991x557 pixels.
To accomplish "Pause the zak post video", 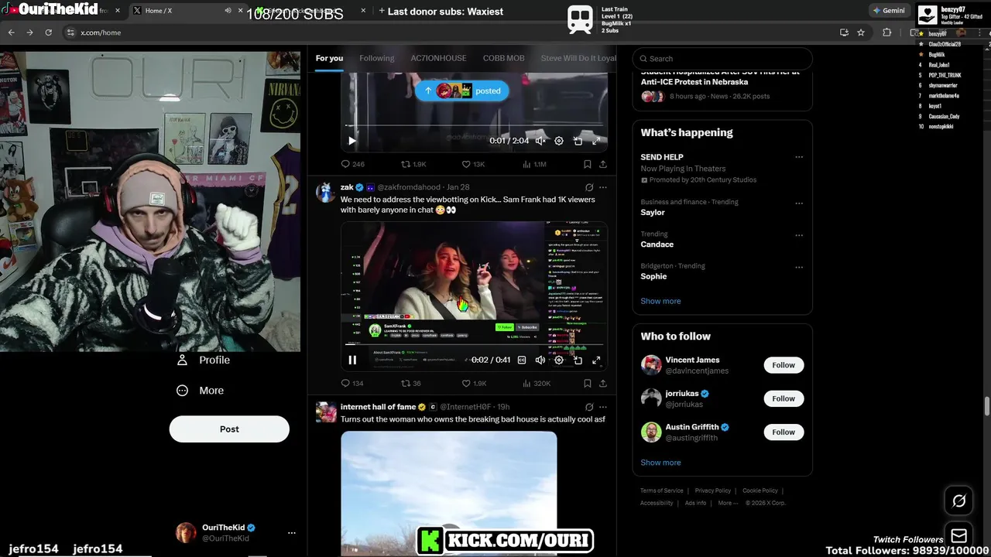I will 352,360.
